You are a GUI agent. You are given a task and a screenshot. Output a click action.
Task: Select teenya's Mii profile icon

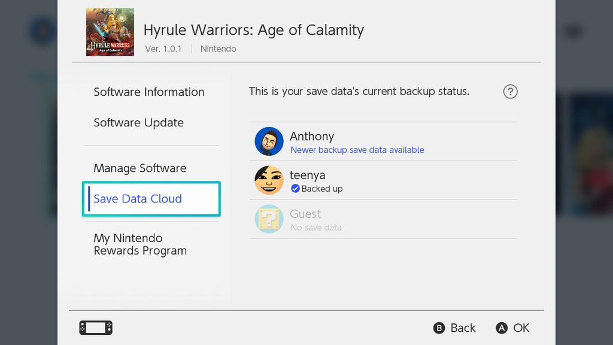coord(269,180)
